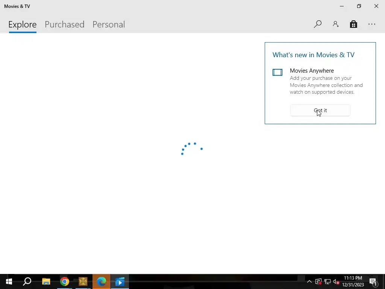The height and width of the screenshot is (289, 385).
Task: Open the Store shopping bag icon
Action: [x=353, y=24]
